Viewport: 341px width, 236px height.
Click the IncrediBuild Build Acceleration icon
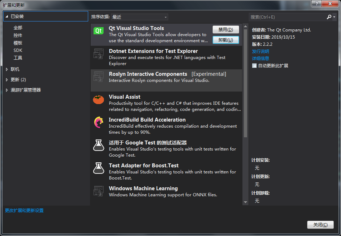99,122
